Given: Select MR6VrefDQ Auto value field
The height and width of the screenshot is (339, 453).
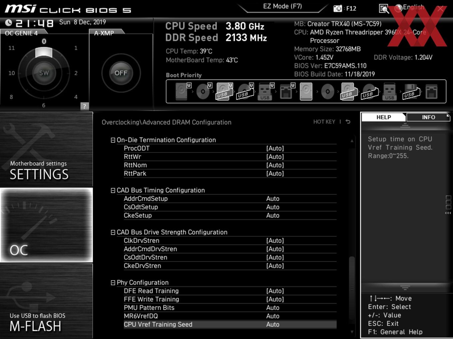Looking at the screenshot, I should (x=273, y=316).
